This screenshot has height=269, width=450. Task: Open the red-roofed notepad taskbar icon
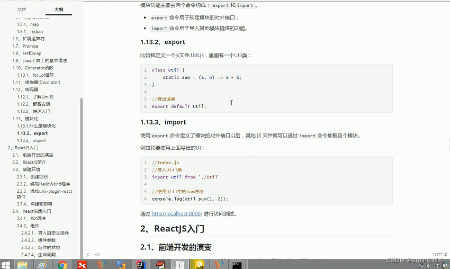[160, 265]
